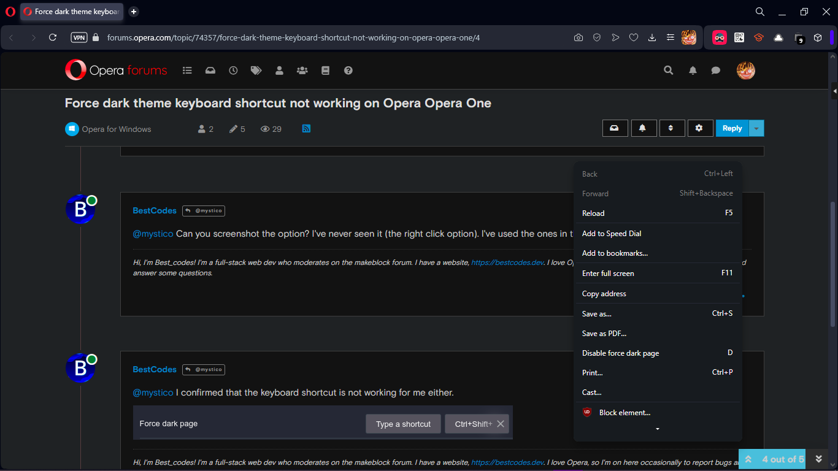
Task: Choose Add to bookmarks... in context menu
Action: pos(658,253)
